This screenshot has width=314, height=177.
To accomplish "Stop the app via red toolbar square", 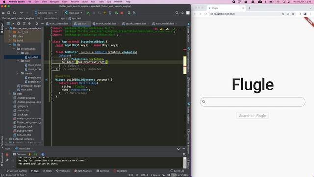I will [x=122, y=13].
